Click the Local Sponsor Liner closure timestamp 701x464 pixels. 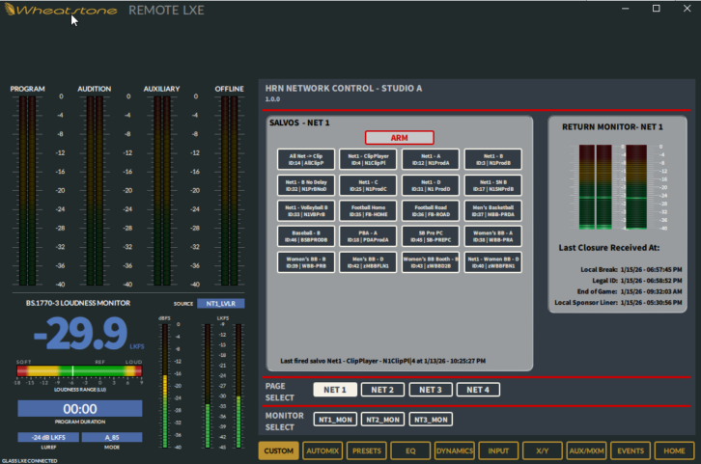tap(651, 302)
